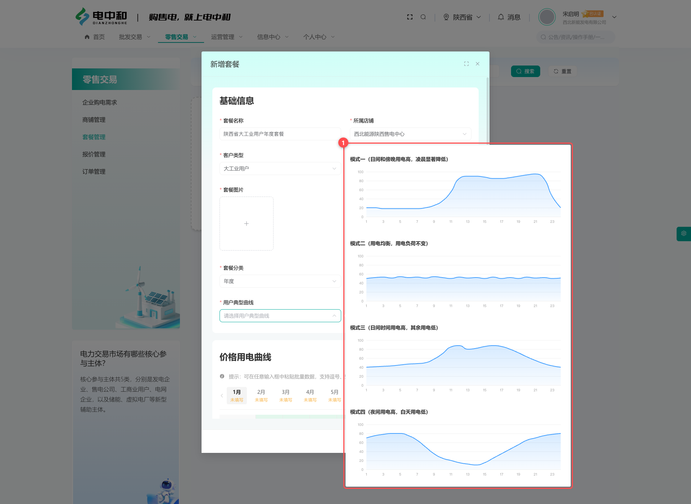Image resolution: width=691 pixels, height=504 pixels.
Task: Open the 所属店铺 dropdown
Action: click(x=411, y=134)
